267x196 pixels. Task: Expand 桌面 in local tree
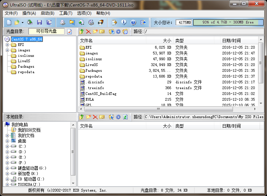click(x=7, y=141)
